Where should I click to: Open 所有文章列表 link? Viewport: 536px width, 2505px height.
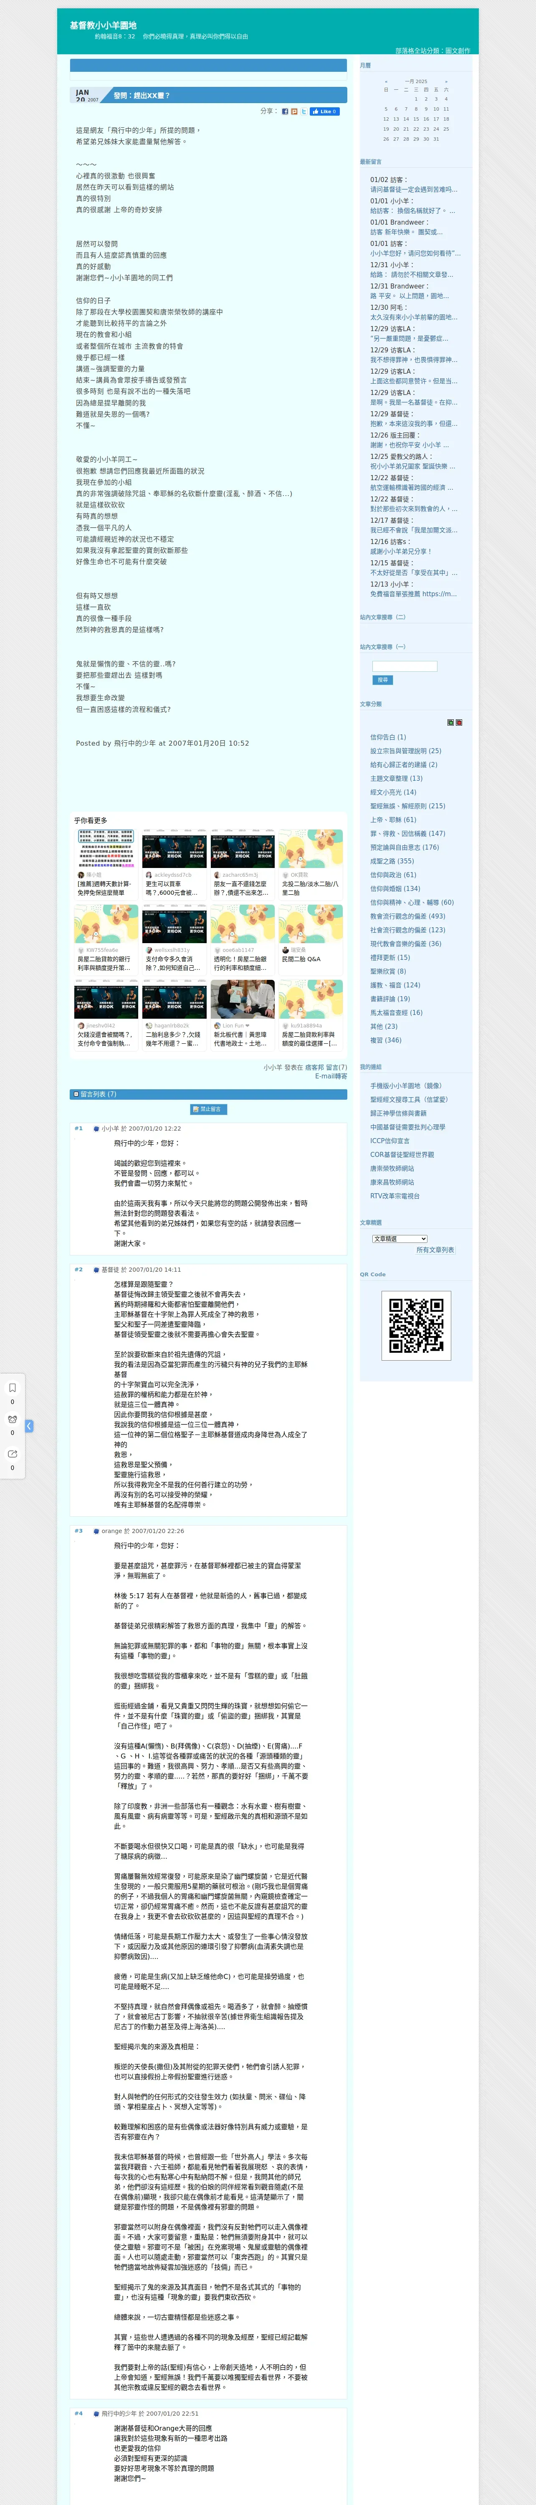pyautogui.click(x=436, y=1250)
